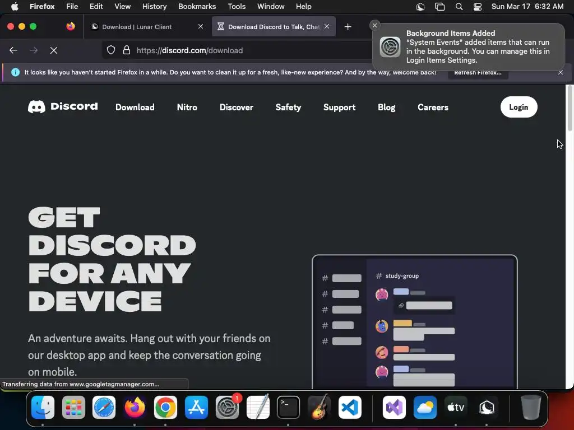Click the Discord logo
This screenshot has height=430, width=574.
tap(63, 107)
